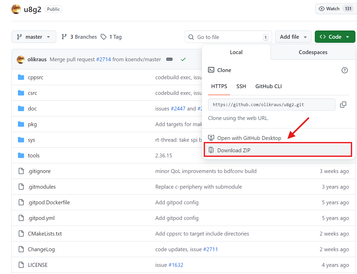
Task: Open issue #2711 link
Action: (x=210, y=249)
